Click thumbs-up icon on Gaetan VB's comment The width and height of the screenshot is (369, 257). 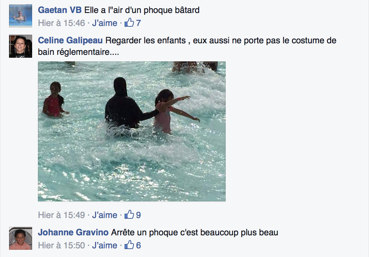click(129, 23)
